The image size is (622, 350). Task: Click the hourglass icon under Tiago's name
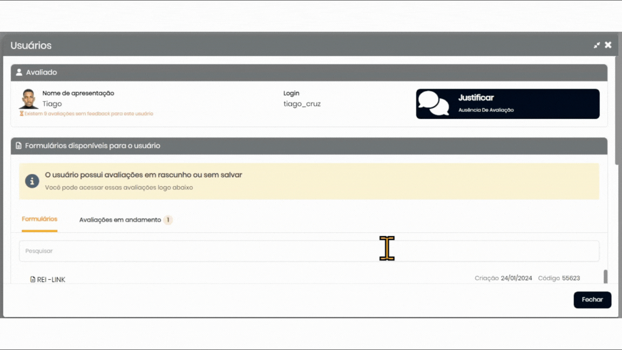(22, 114)
